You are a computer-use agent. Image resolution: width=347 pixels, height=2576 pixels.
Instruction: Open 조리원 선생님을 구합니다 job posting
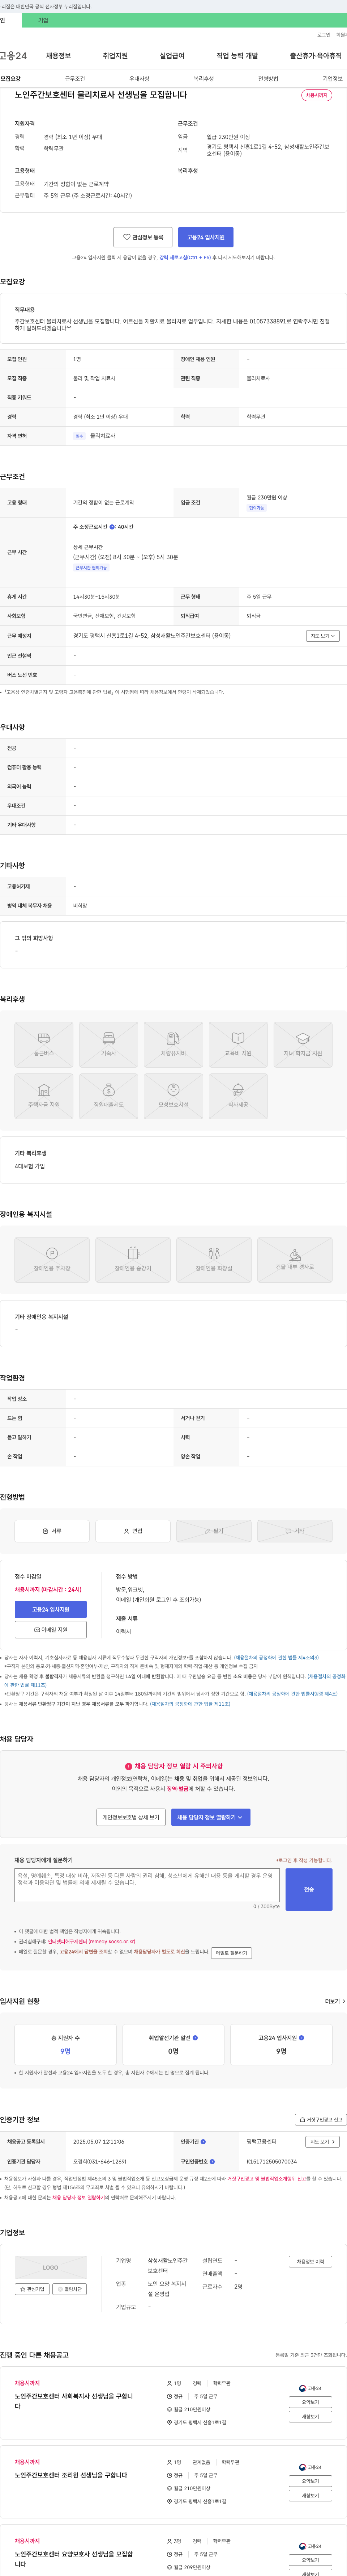[x=71, y=2475]
